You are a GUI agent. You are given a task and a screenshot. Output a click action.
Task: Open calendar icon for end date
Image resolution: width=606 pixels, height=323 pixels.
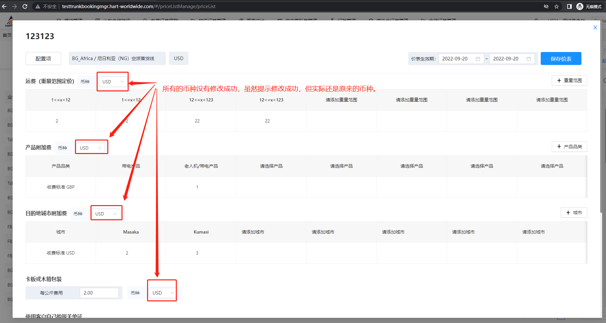coord(529,59)
